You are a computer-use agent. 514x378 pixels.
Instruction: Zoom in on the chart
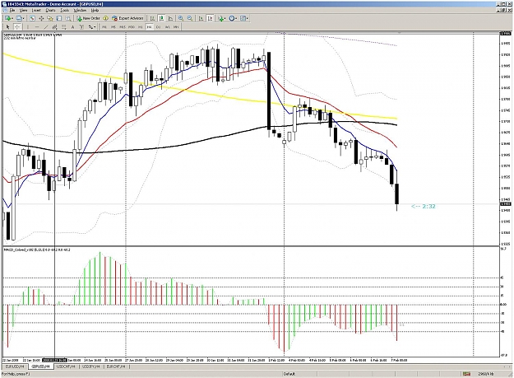(x=181, y=18)
